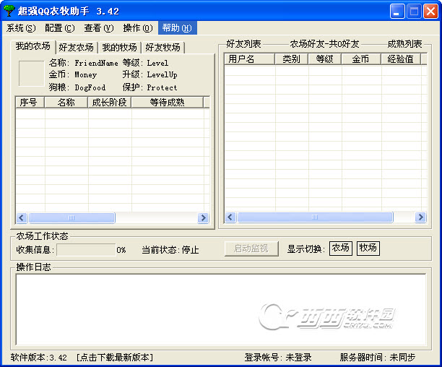Click left scroll arrow of friends list
Viewport: 442px width, 367px height.
click(230, 217)
